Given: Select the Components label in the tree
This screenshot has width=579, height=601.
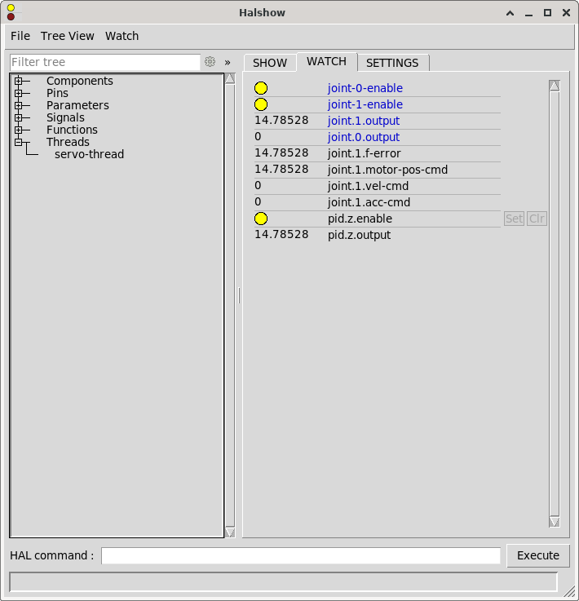Looking at the screenshot, I should point(80,81).
